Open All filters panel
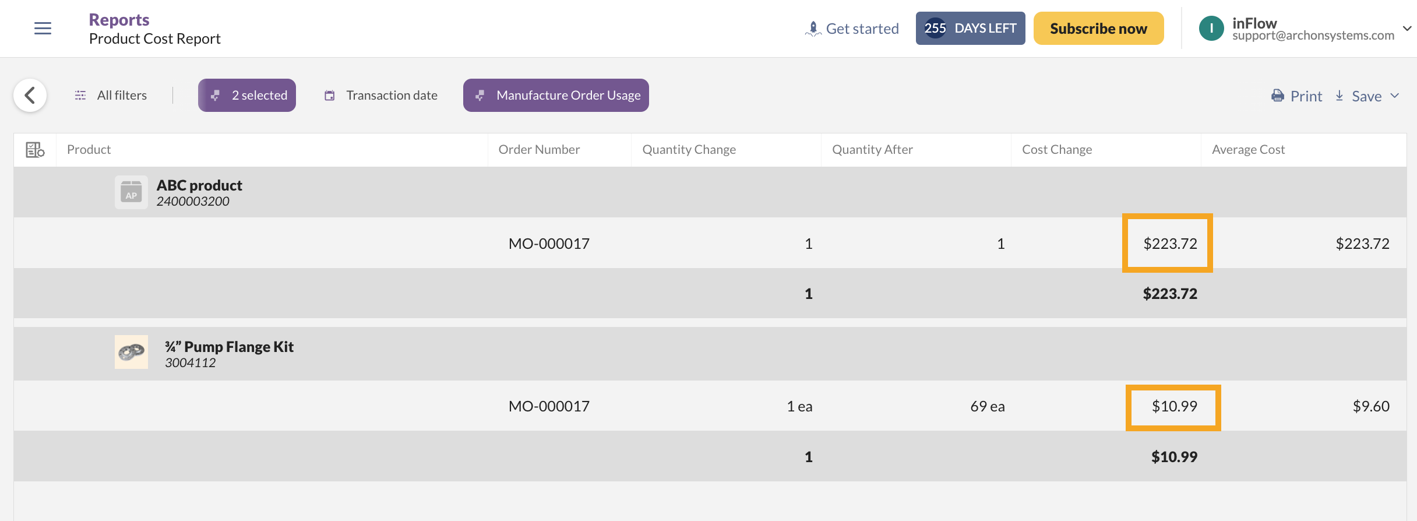Screen dimensions: 1417x521 111,95
